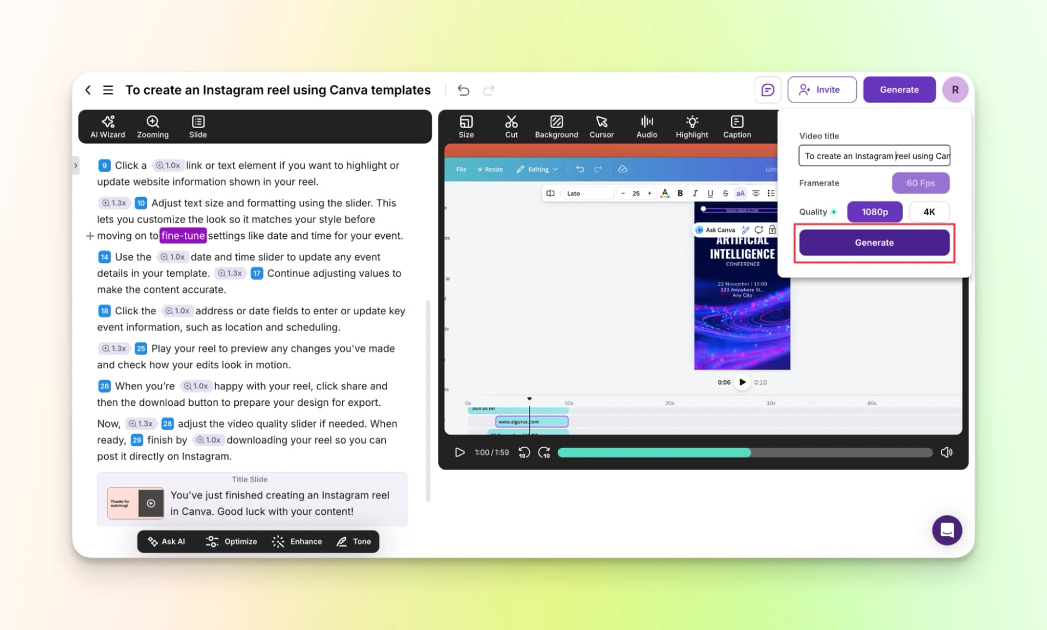The image size is (1047, 630).
Task: Open the Caption tool
Action: [736, 127]
